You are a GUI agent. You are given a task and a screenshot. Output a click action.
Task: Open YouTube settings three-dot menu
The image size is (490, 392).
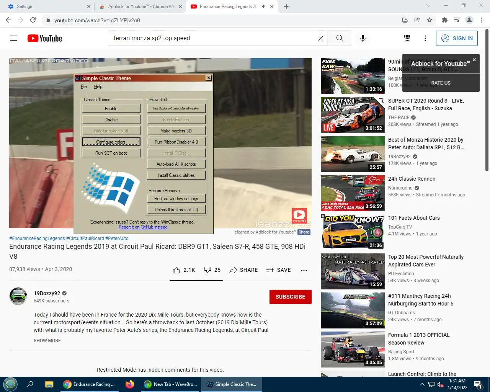pos(425,38)
